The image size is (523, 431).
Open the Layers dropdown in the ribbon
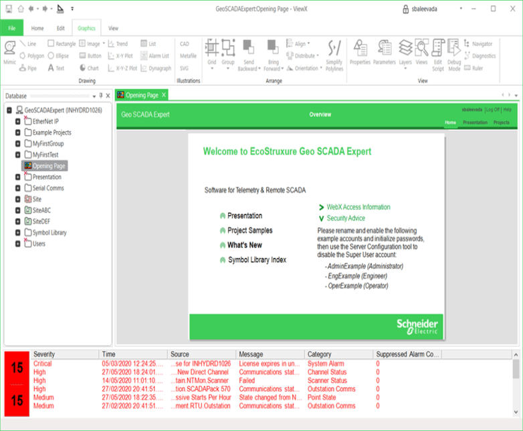405,53
